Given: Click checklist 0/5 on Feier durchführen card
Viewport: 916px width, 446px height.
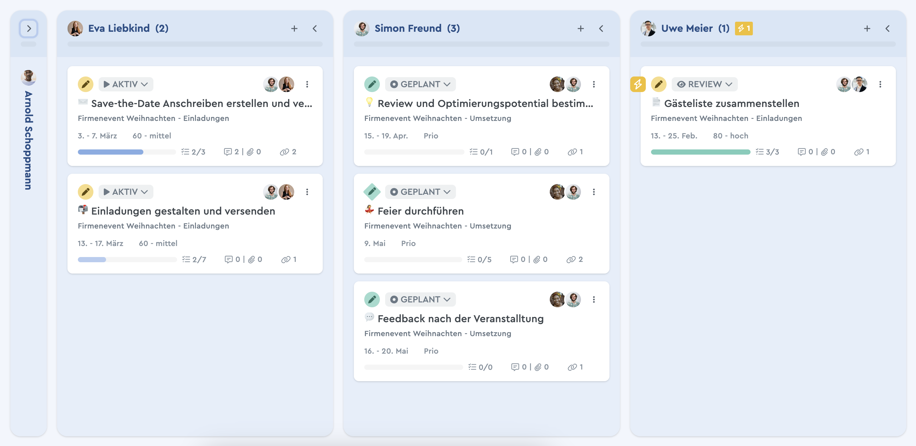Looking at the screenshot, I should [479, 260].
